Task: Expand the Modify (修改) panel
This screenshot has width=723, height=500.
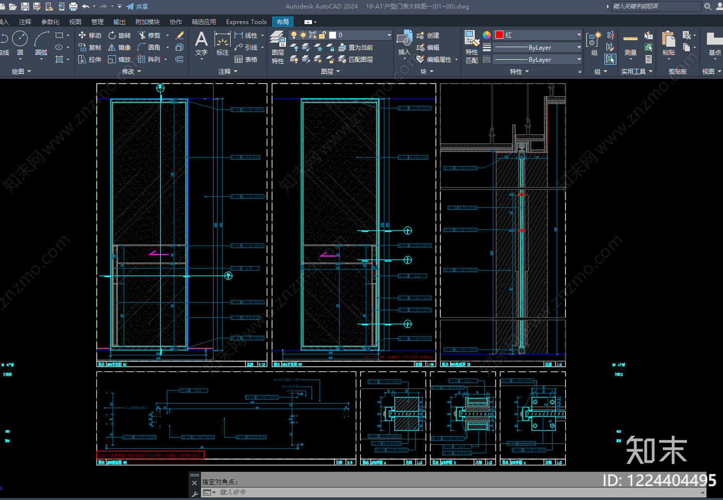Action: [132, 72]
